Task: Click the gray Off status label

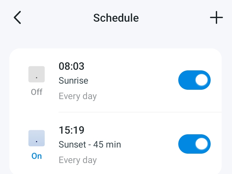Action: coord(37,92)
